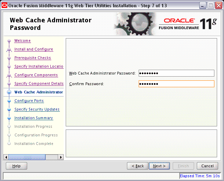This screenshot has width=224, height=181.
Task: Click the Configure Ports step bullet
Action: click(x=9, y=101)
